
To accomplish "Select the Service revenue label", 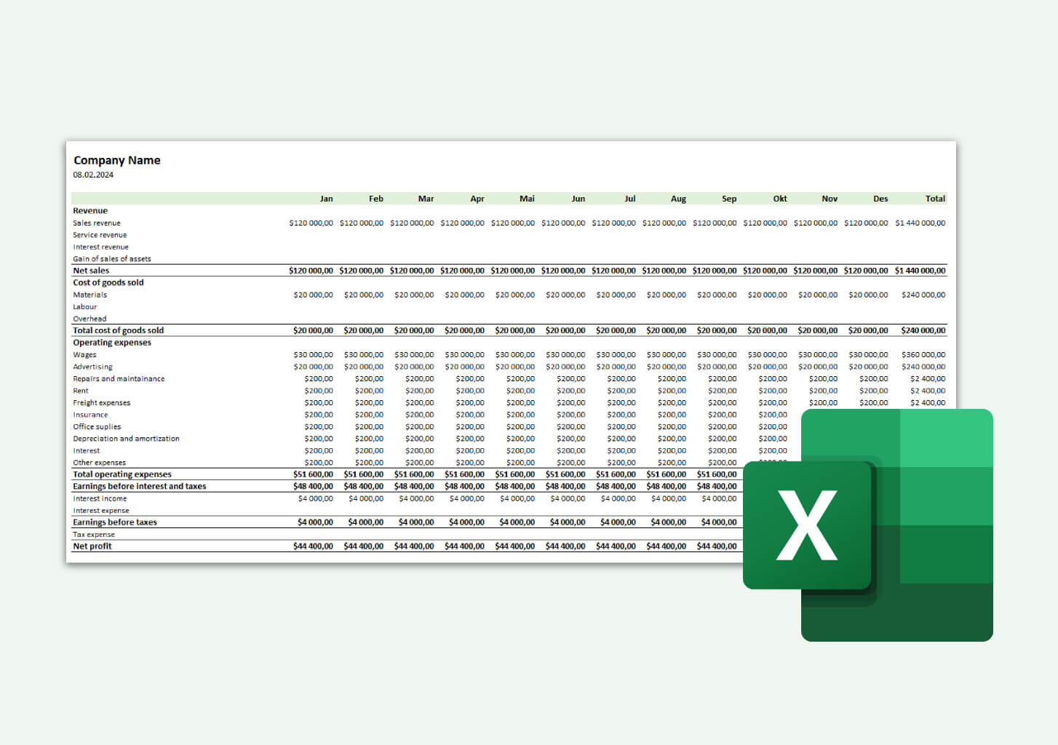I will (x=99, y=234).
